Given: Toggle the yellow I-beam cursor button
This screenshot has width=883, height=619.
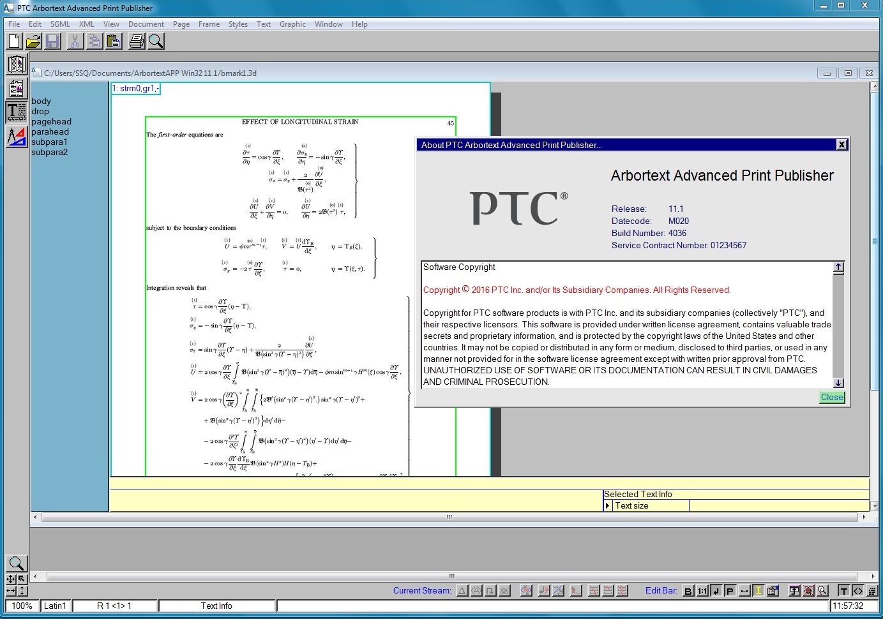Looking at the screenshot, I should pyautogui.click(x=758, y=591).
